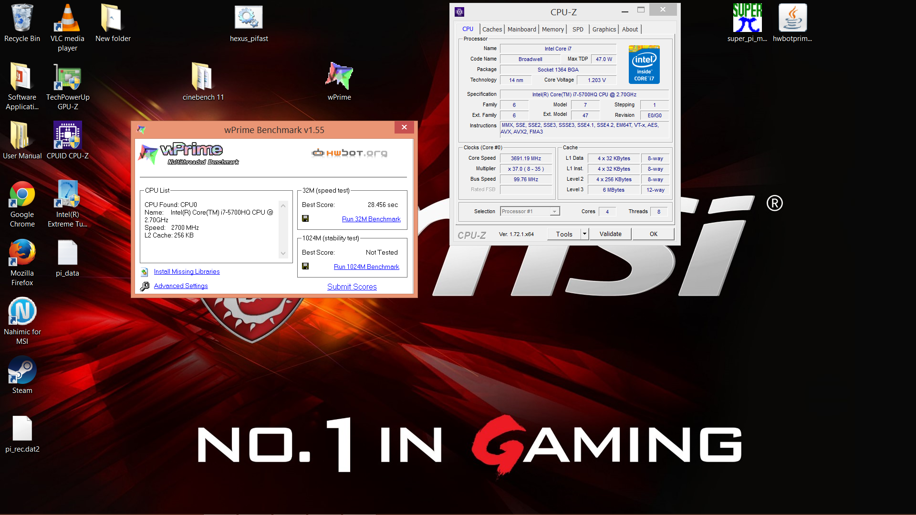
Task: Expand the Tools dropdown arrow in CPU-Z
Action: pos(584,234)
